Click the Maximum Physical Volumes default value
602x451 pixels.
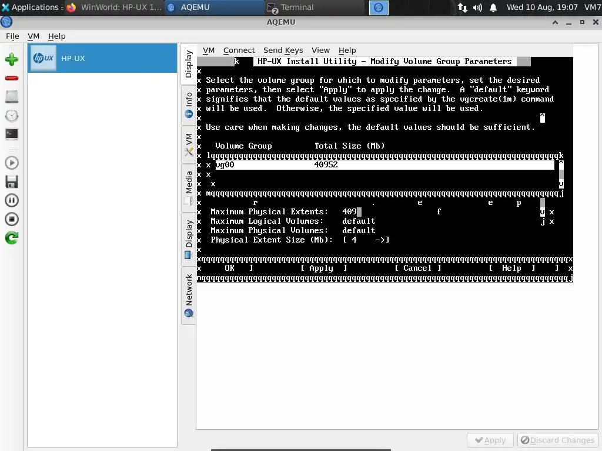pyautogui.click(x=359, y=230)
